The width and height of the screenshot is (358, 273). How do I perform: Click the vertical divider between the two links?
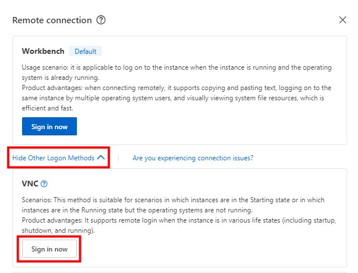(119, 158)
